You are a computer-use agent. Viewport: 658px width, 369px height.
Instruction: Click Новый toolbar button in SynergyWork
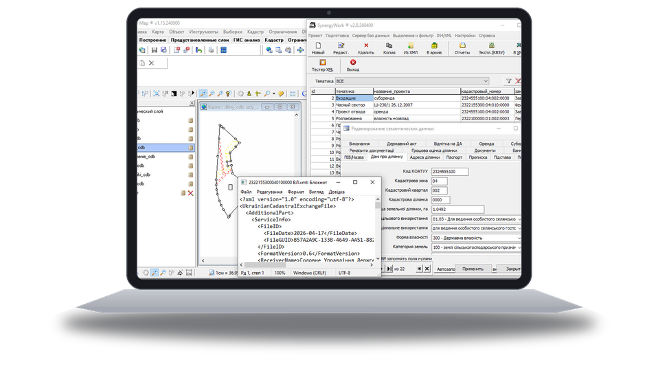318,48
